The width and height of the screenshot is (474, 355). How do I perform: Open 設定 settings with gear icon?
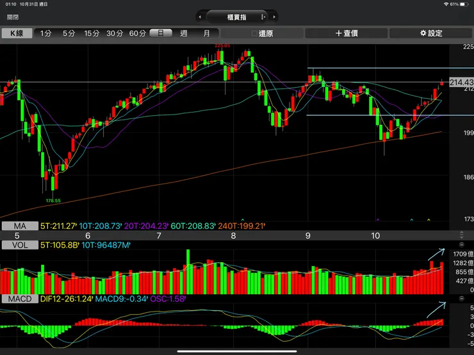(x=431, y=33)
